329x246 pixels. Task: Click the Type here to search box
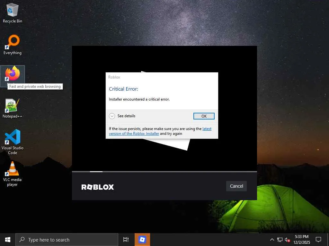(67, 240)
